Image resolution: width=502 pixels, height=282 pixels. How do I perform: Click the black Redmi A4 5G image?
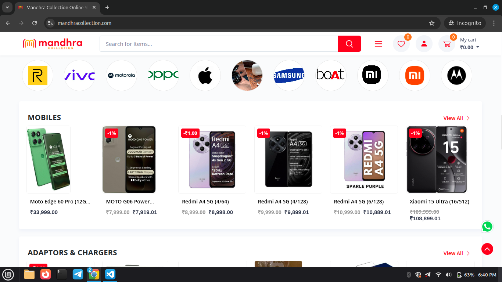tap(288, 159)
